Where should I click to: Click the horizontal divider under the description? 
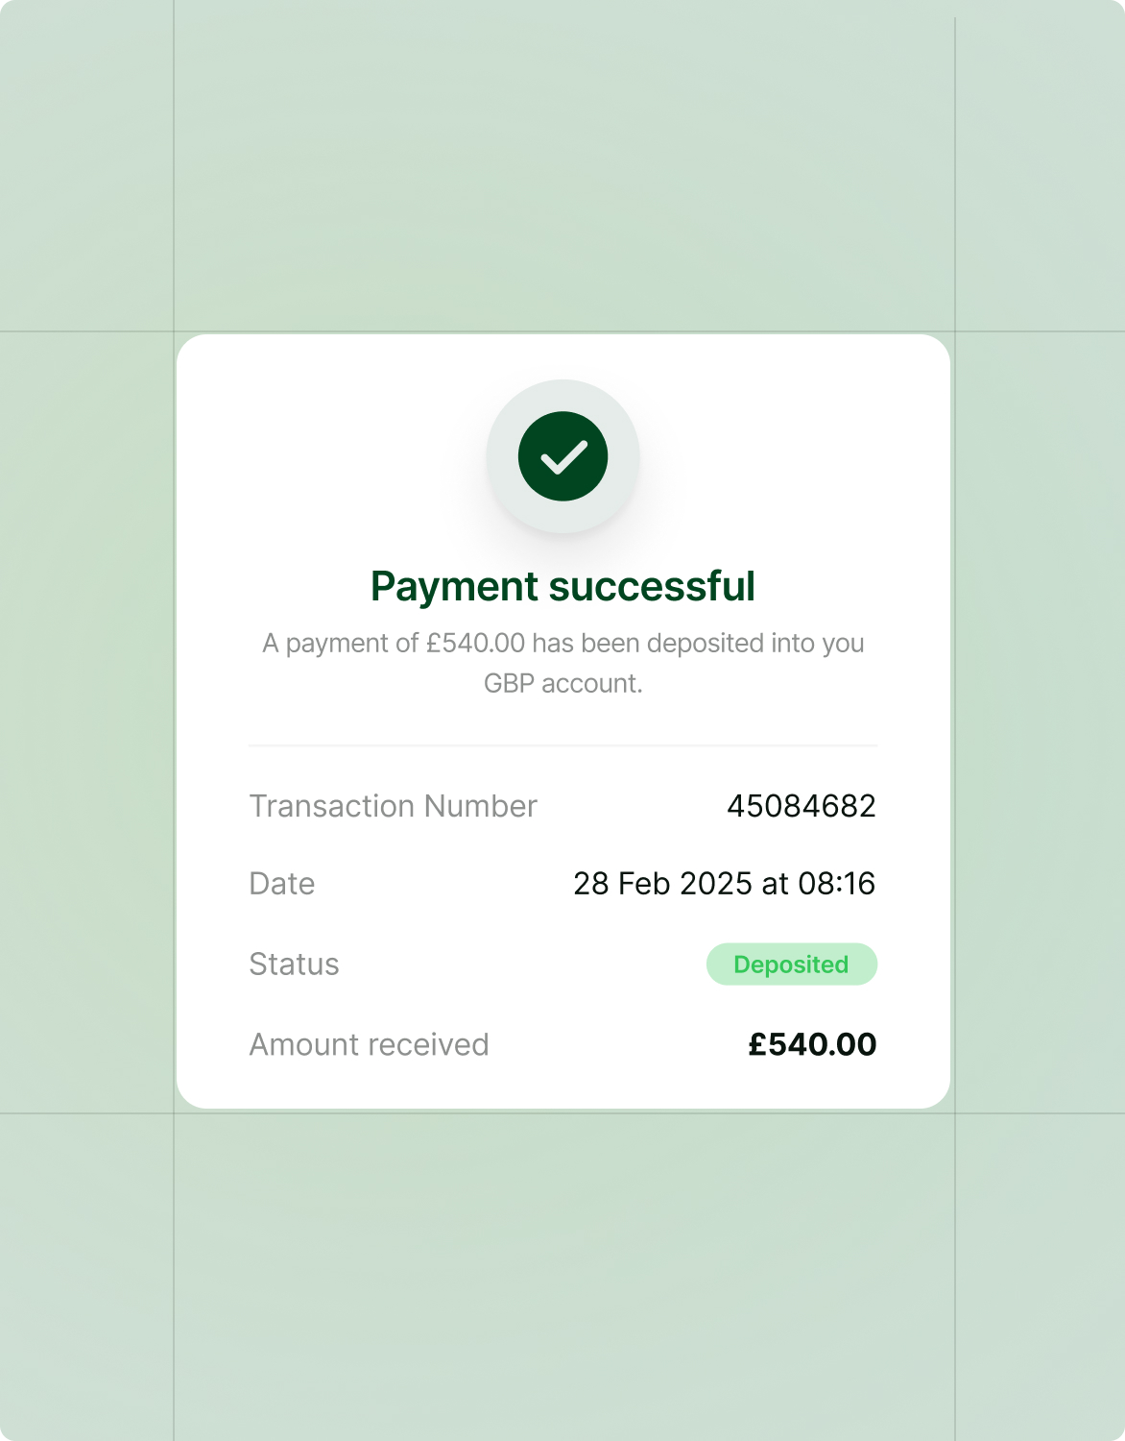[x=563, y=745]
